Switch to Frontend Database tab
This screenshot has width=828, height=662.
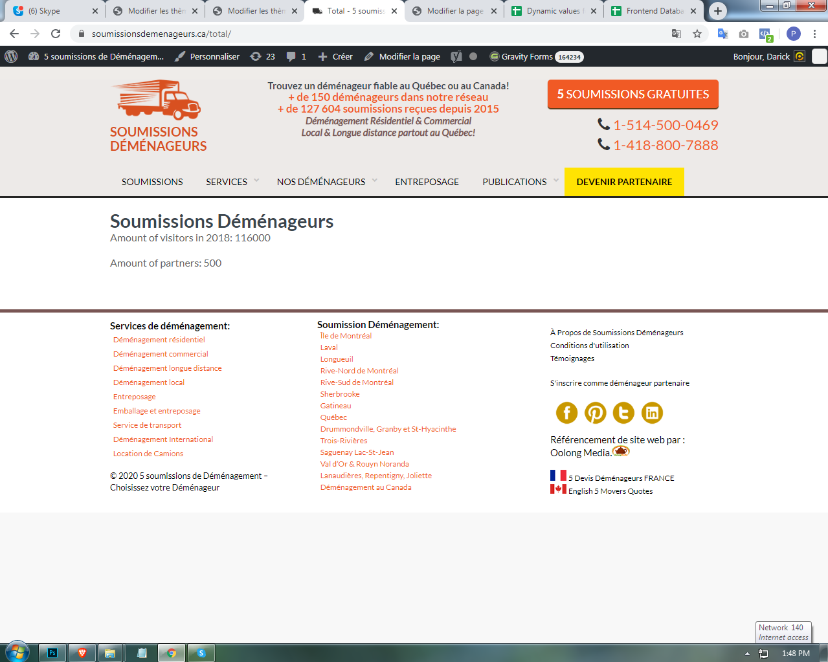click(x=655, y=11)
